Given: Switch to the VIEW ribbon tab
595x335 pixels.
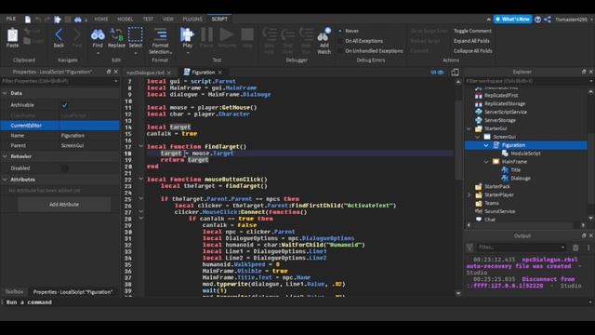Looking at the screenshot, I should pyautogui.click(x=167, y=19).
